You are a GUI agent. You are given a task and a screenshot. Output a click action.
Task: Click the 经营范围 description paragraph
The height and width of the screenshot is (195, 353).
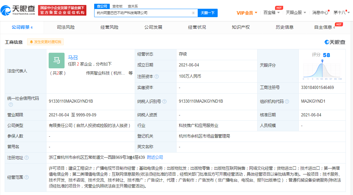tap(195, 177)
